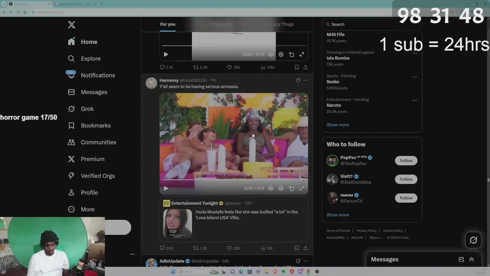
Task: Like Harmony's post with 22K likes
Action: click(234, 248)
